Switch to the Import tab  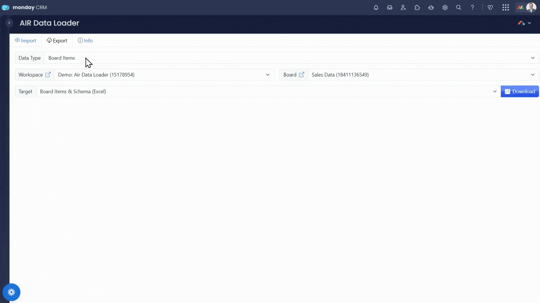point(26,41)
